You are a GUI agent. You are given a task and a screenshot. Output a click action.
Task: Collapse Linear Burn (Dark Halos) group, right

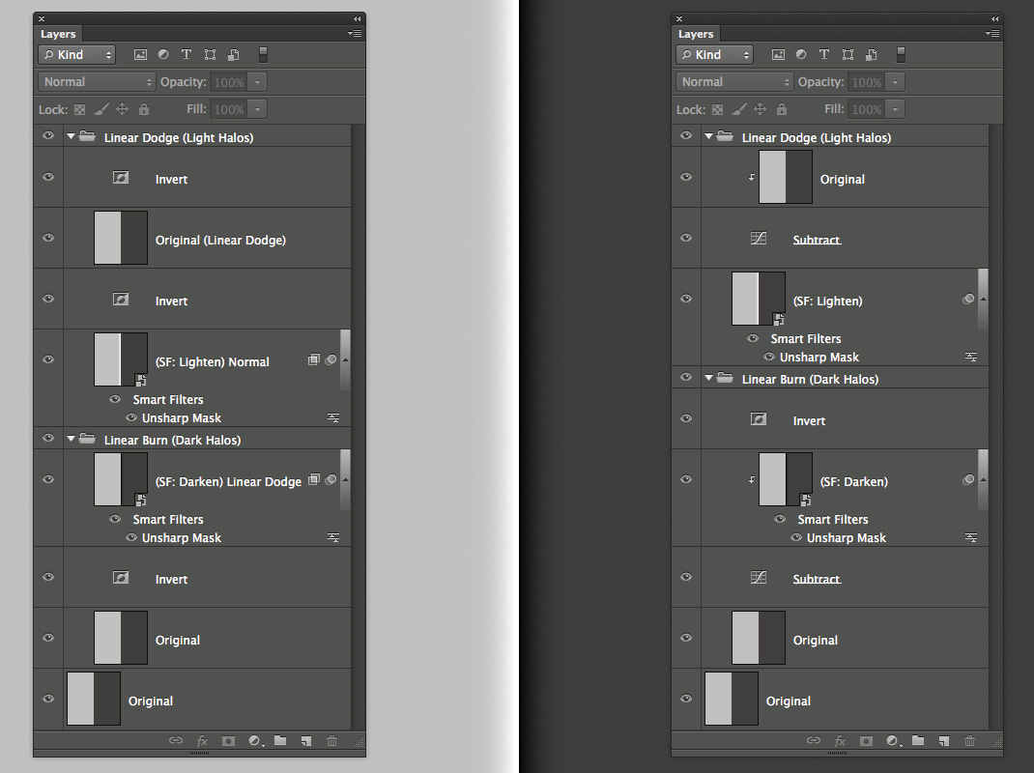pos(708,378)
